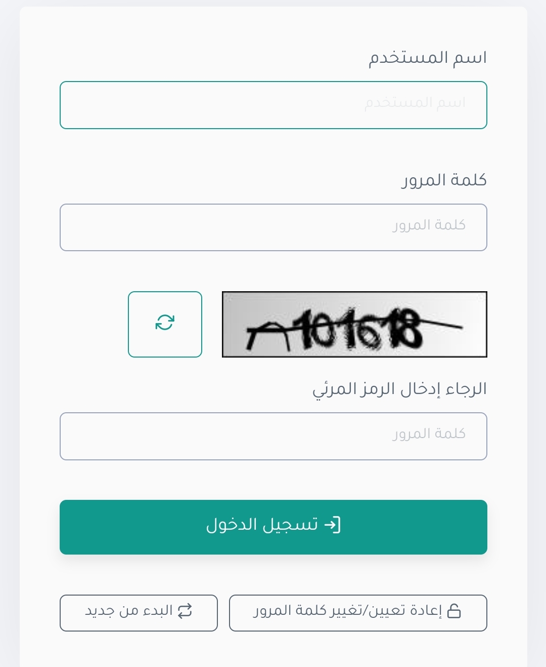Click placeholder text inside the captcha entry box

429,434
